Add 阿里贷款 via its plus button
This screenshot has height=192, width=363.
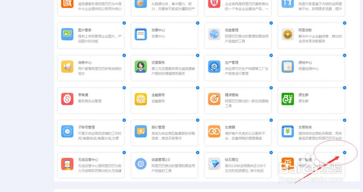(x=345, y=23)
